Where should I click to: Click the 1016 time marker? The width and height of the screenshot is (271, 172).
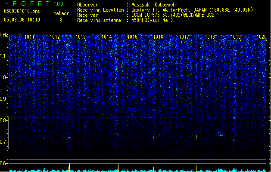click(158, 37)
